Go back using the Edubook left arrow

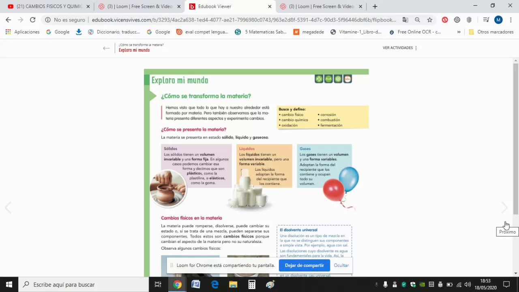point(106,48)
